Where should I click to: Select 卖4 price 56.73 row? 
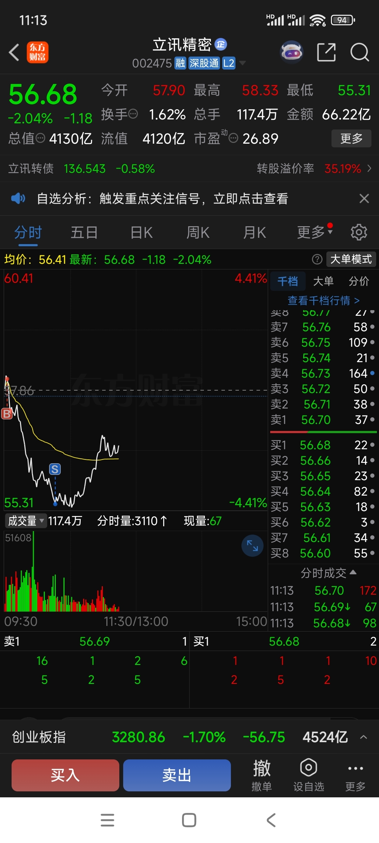(323, 373)
